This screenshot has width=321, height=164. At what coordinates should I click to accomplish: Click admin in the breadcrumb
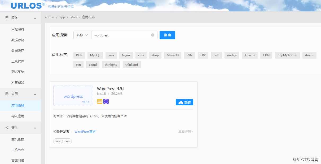coord(50,17)
